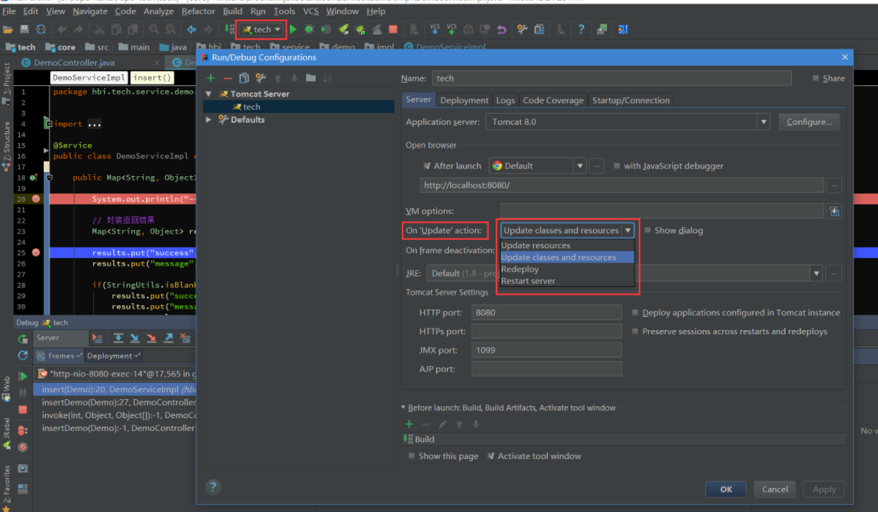Copy configuration icon in dialog toolbar
The width and height of the screenshot is (878, 512).
coord(244,78)
